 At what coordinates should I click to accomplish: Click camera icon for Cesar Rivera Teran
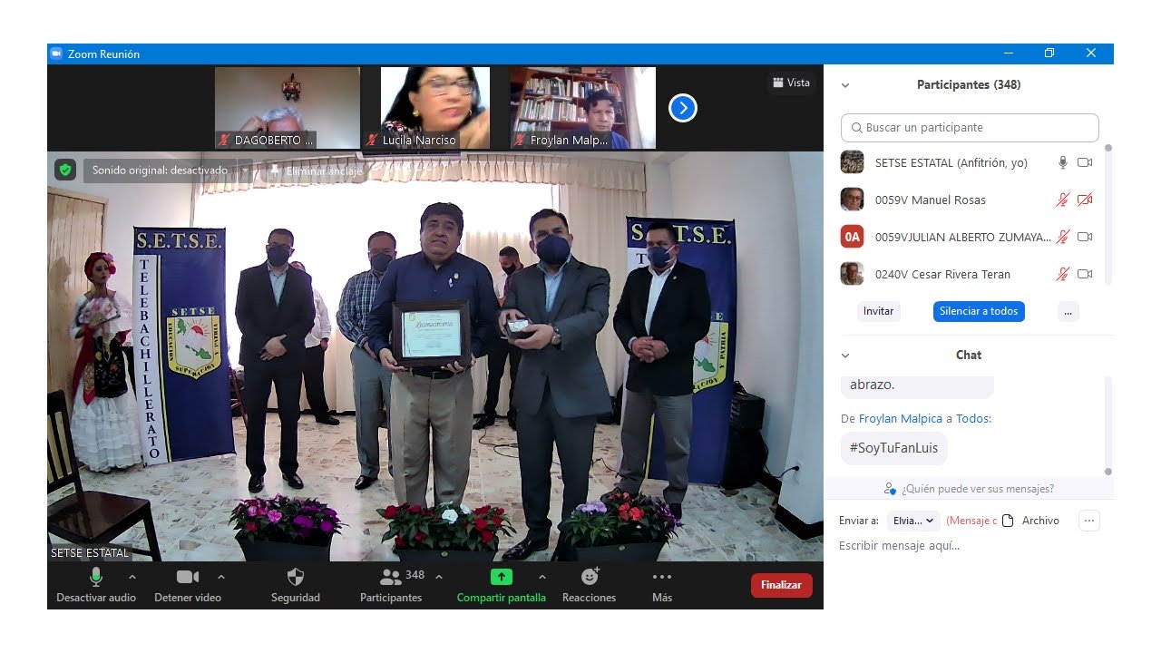pyautogui.click(x=1085, y=274)
